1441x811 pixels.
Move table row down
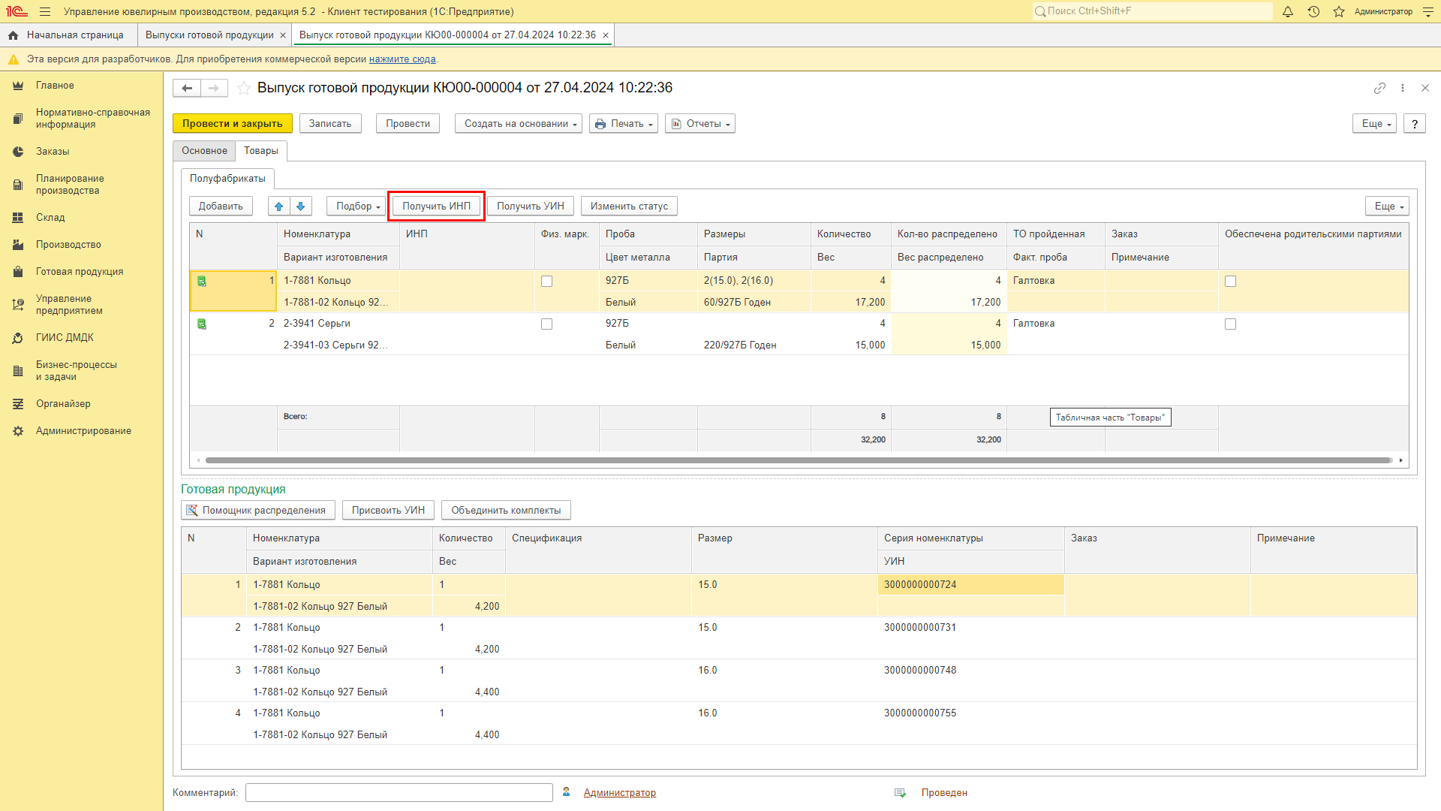(301, 207)
